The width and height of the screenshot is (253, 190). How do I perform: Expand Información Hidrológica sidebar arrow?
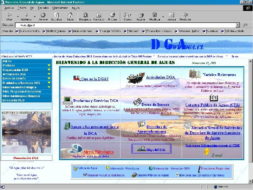click(x=49, y=87)
